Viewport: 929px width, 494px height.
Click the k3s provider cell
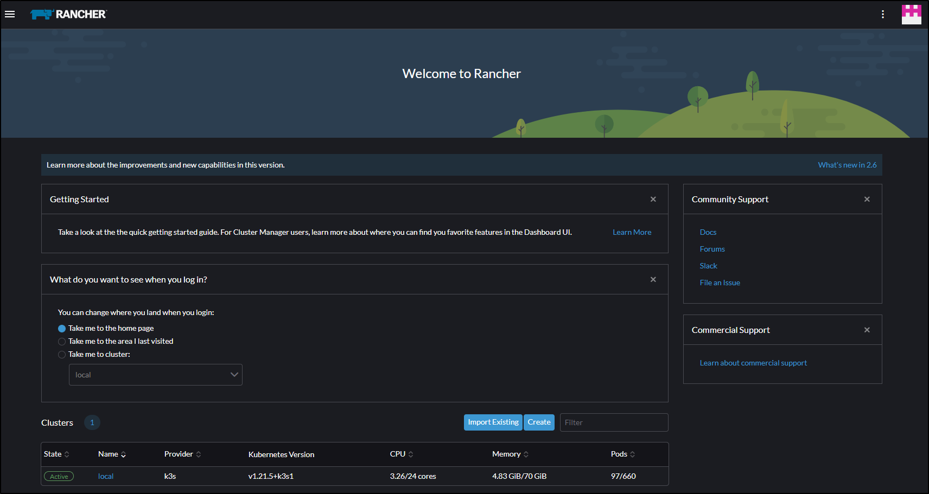coord(170,477)
